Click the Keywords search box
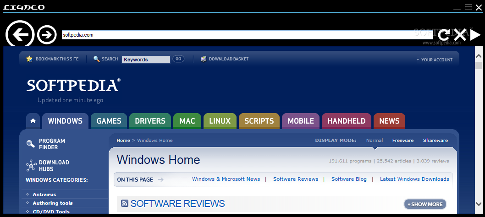This screenshot has height=217, width=485. click(146, 60)
